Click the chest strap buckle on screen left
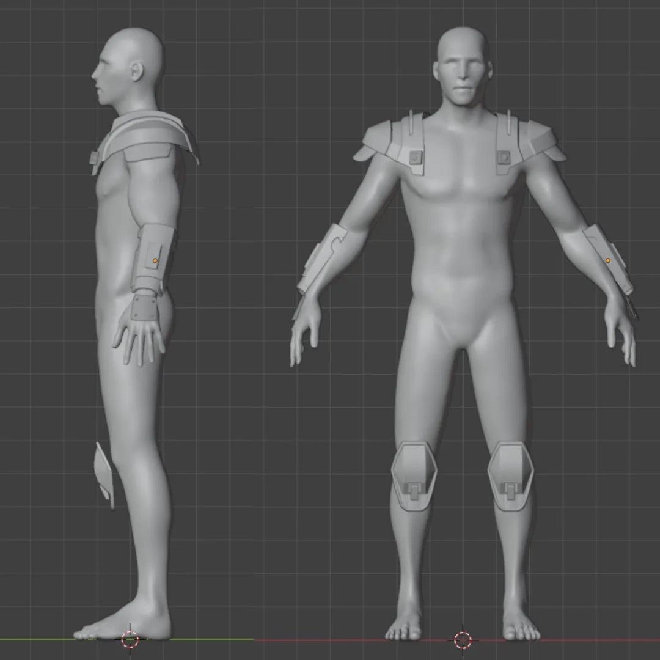660x660 pixels. coord(416,158)
